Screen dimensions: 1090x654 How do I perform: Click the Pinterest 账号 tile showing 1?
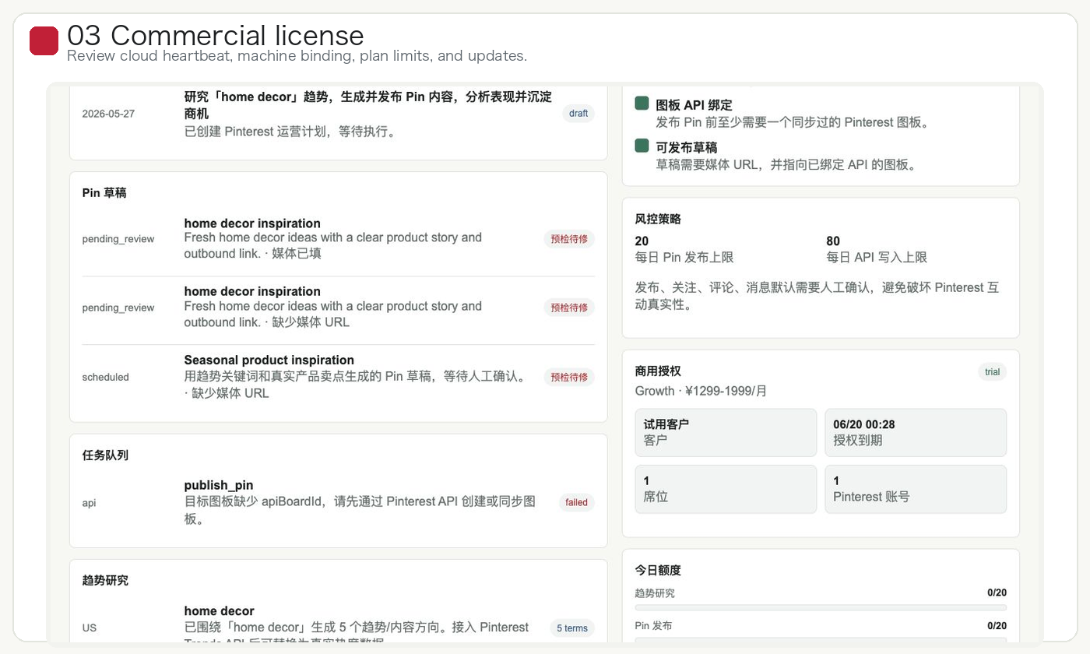(x=916, y=489)
